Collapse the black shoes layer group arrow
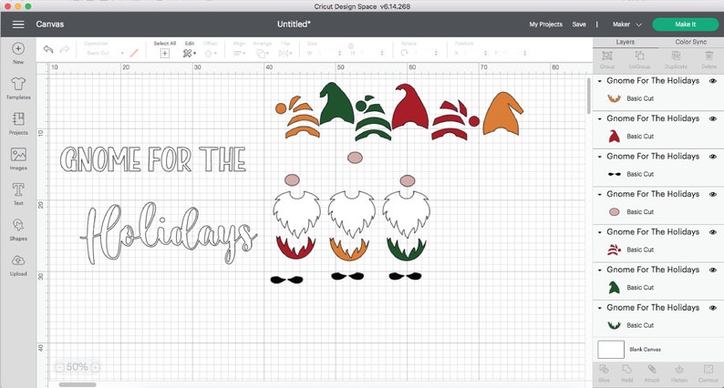 click(x=600, y=157)
